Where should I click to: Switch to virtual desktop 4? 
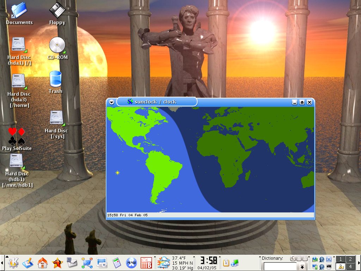350,266
